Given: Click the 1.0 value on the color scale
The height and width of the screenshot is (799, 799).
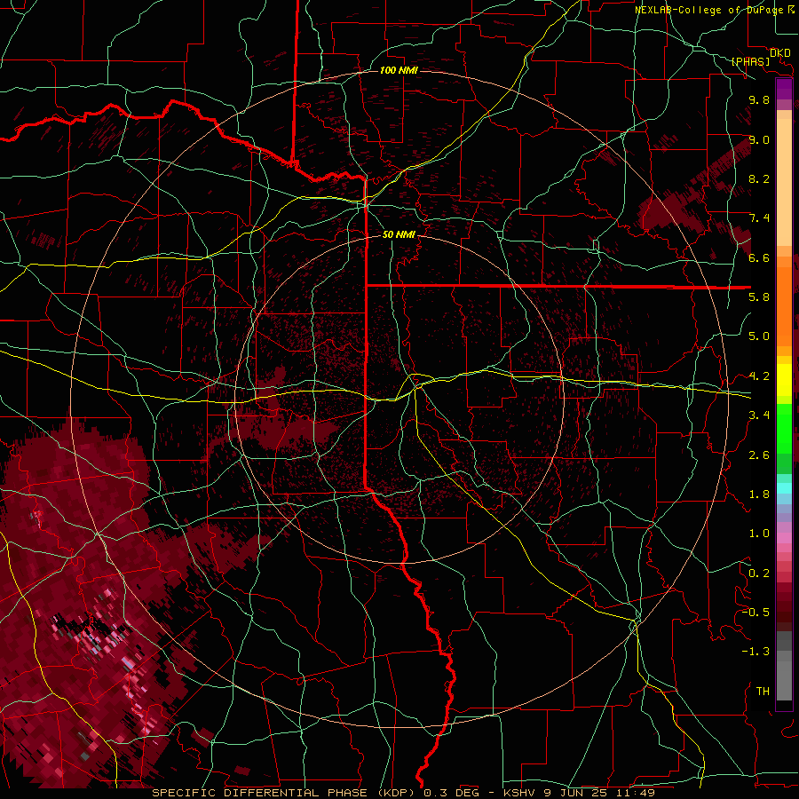Looking at the screenshot, I should tap(759, 534).
